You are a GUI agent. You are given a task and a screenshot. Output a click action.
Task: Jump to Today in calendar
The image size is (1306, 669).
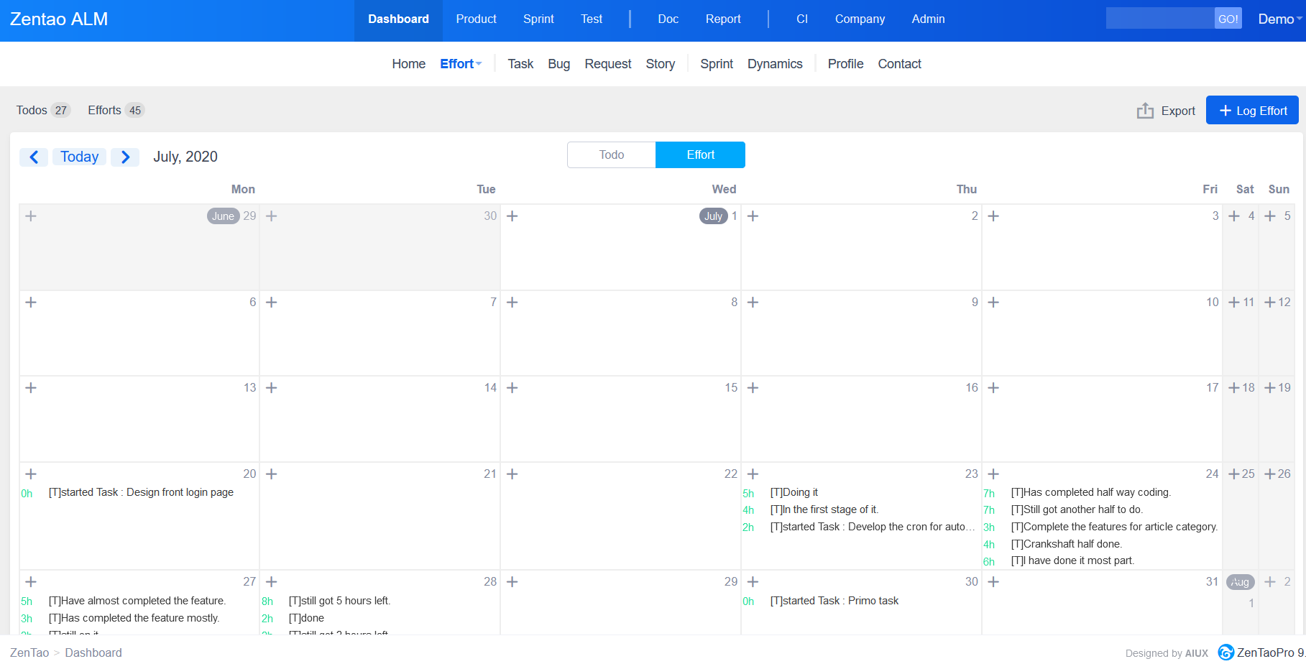pos(79,157)
